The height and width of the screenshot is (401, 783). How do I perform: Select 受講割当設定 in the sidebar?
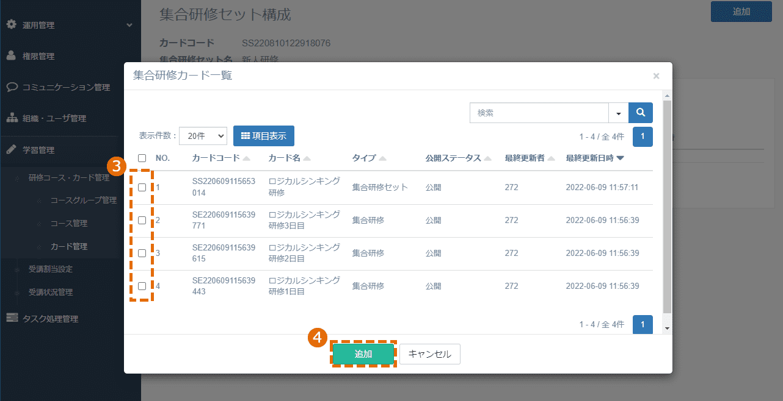51,269
